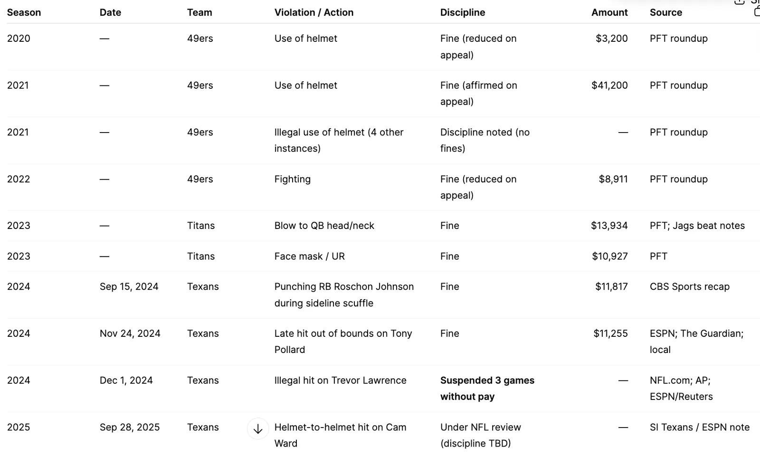The height and width of the screenshot is (457, 760).
Task: Select the Date column header
Action: click(x=110, y=12)
